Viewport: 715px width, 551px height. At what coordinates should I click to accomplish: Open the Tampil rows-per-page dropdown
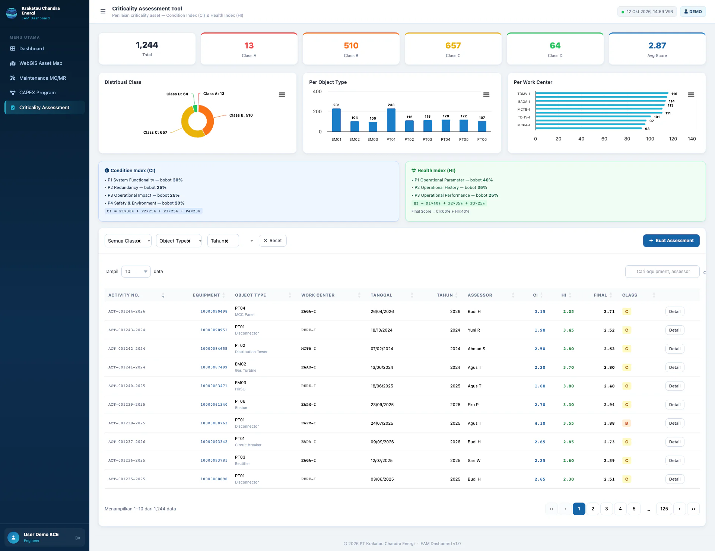pyautogui.click(x=136, y=272)
